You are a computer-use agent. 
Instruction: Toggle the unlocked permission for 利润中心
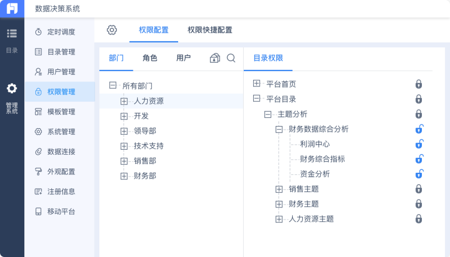pos(419,144)
